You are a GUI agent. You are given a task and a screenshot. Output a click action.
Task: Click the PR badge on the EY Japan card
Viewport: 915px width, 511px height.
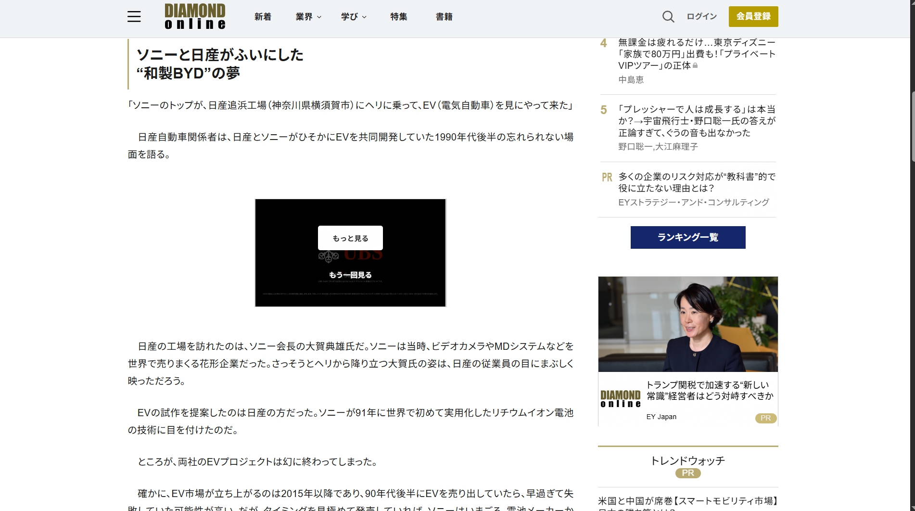765,418
